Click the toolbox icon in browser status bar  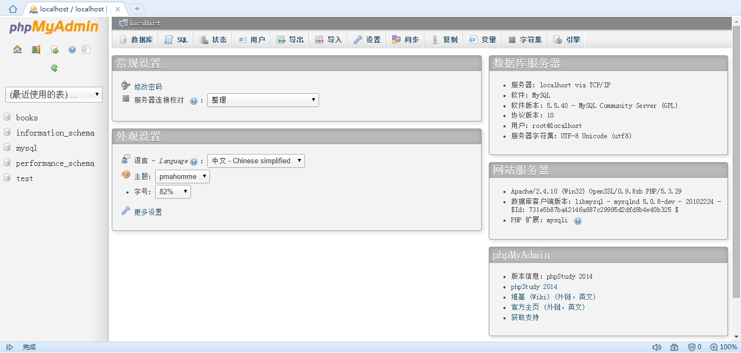point(674,347)
